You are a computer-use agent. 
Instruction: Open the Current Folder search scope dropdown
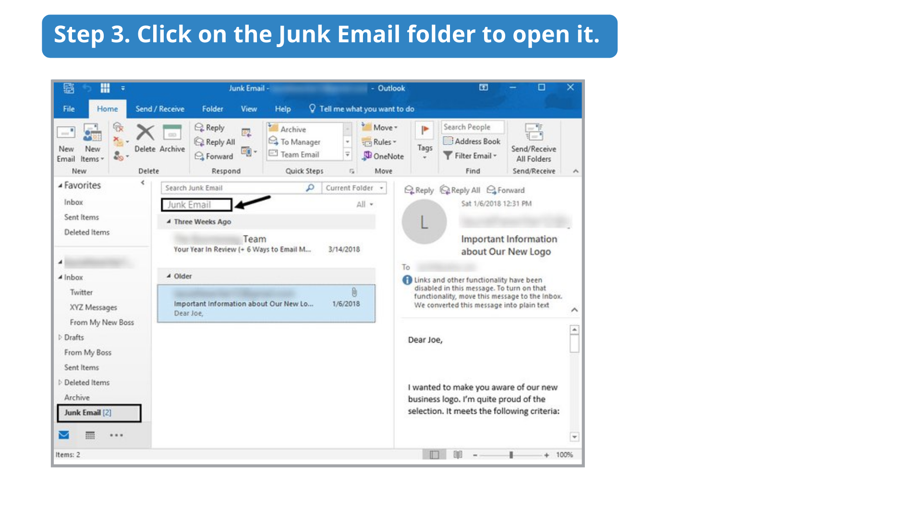click(x=354, y=188)
